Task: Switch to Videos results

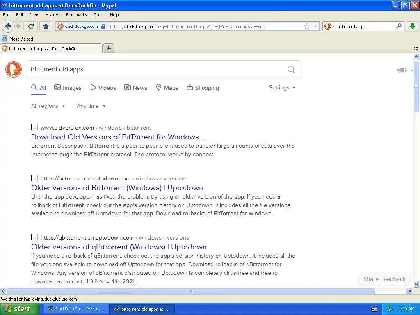Action: [103, 88]
